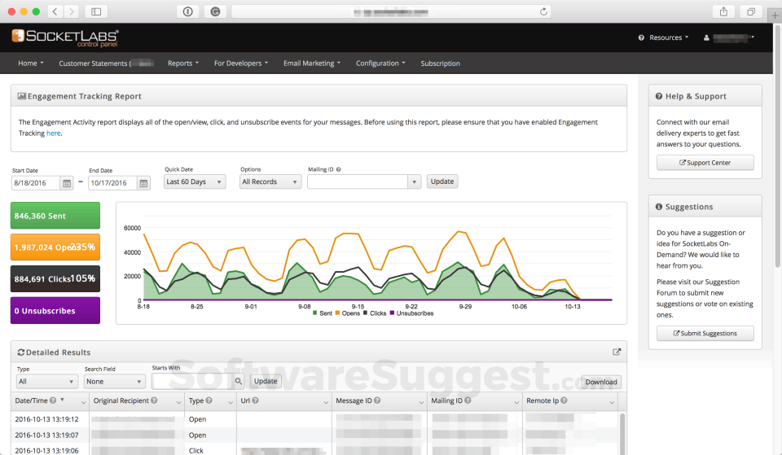This screenshot has height=455, width=782.
Task: Open the Support Center button
Action: point(705,163)
